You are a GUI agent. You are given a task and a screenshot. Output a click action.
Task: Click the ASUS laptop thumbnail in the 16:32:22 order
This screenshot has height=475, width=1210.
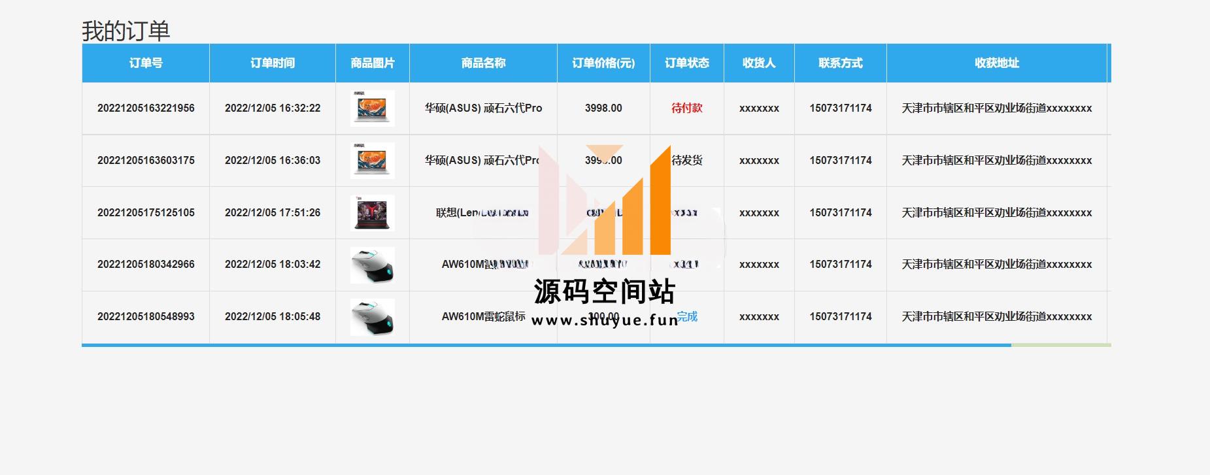click(372, 108)
